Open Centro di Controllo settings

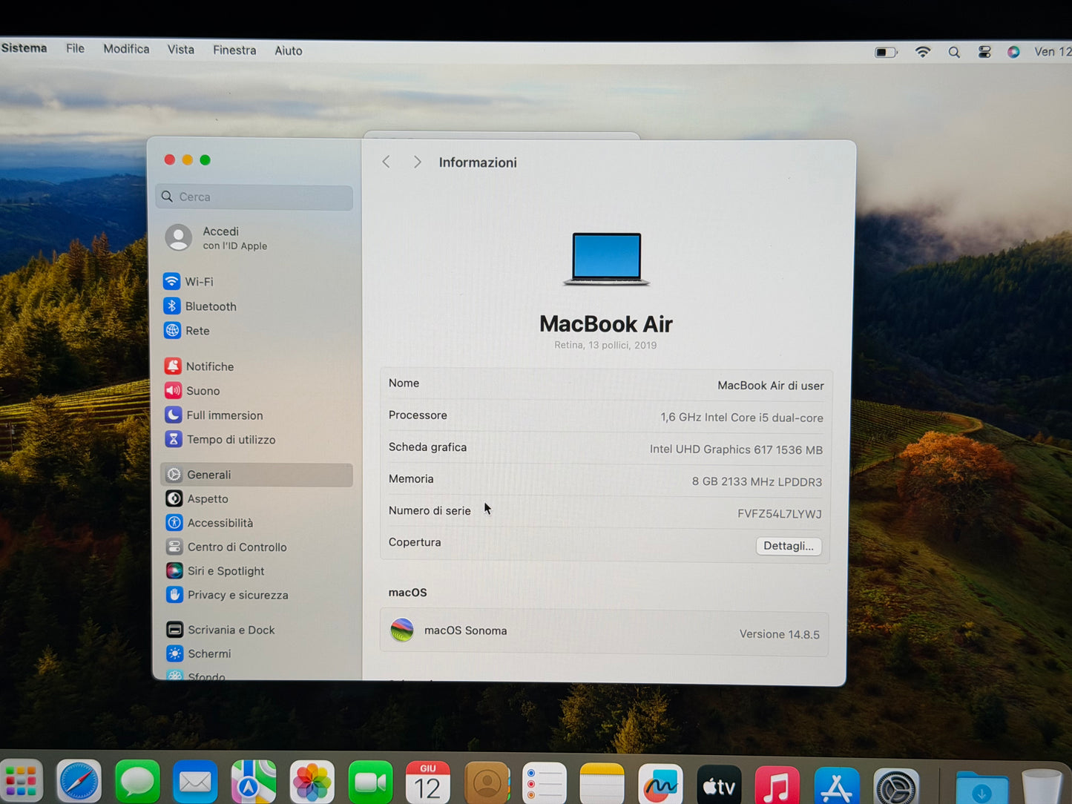coord(226,547)
